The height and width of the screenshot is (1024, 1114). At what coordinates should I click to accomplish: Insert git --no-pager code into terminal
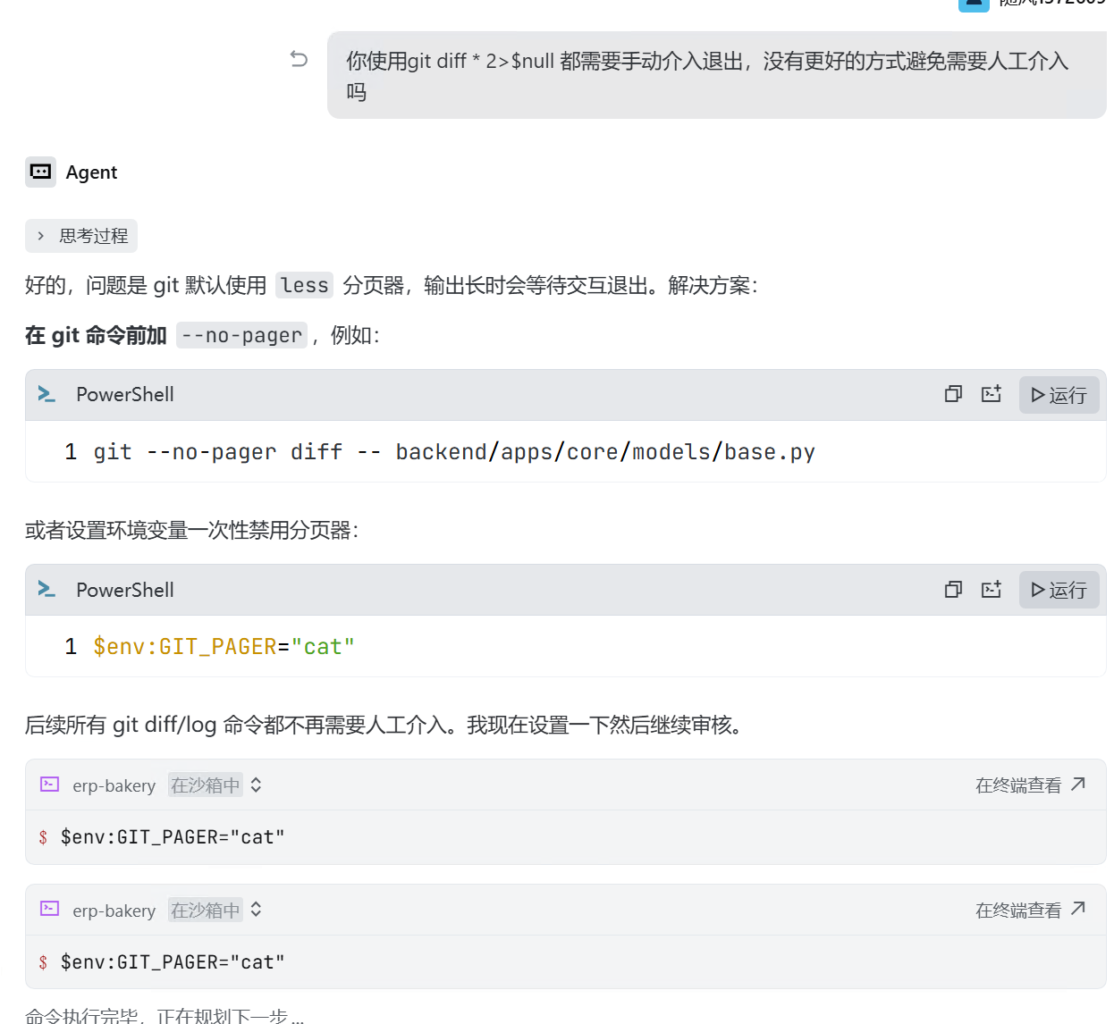[991, 394]
